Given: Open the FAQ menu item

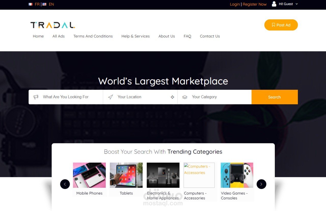Looking at the screenshot, I should tap(187, 36).
